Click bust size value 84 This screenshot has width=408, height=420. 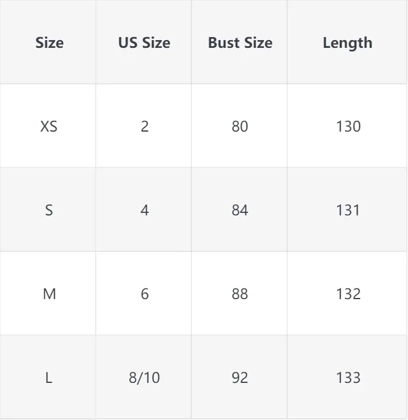point(240,210)
